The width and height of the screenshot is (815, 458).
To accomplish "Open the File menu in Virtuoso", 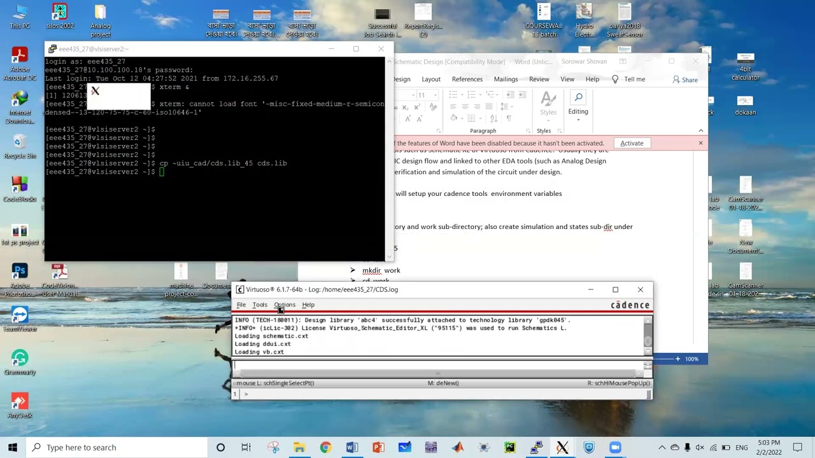I will (x=241, y=305).
